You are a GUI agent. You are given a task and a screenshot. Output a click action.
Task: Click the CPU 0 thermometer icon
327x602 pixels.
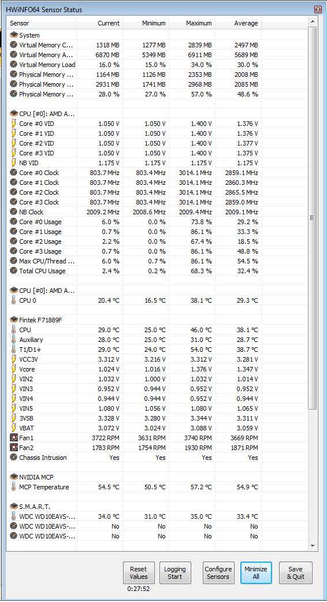tap(14, 300)
